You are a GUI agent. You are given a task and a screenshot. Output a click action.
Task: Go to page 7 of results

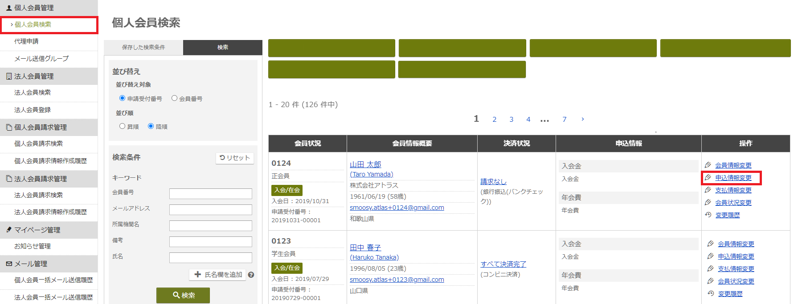pyautogui.click(x=564, y=120)
